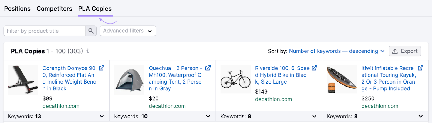Expand Keywords: 8 section

(x=421, y=116)
